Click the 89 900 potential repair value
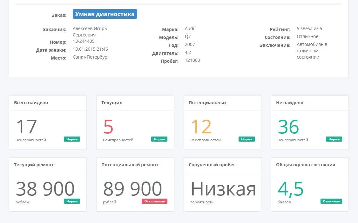This screenshot has width=358, height=223. coord(133,188)
